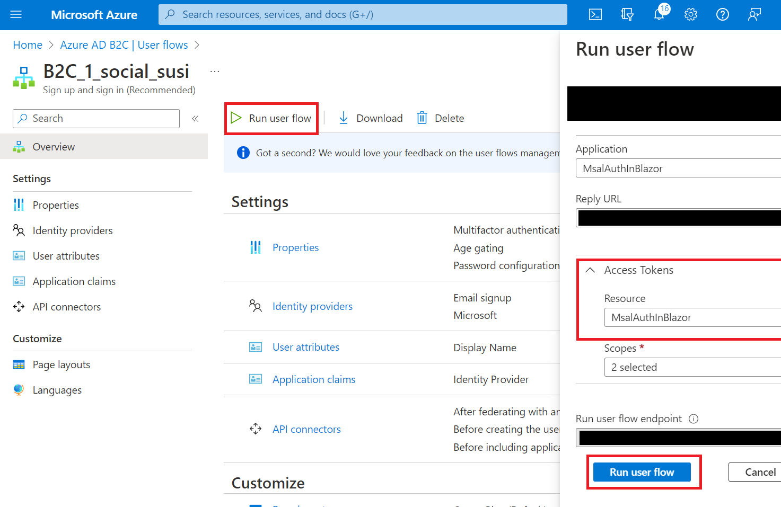Image resolution: width=781 pixels, height=507 pixels.
Task: Click Identity providers icon in main list
Action: 256,306
